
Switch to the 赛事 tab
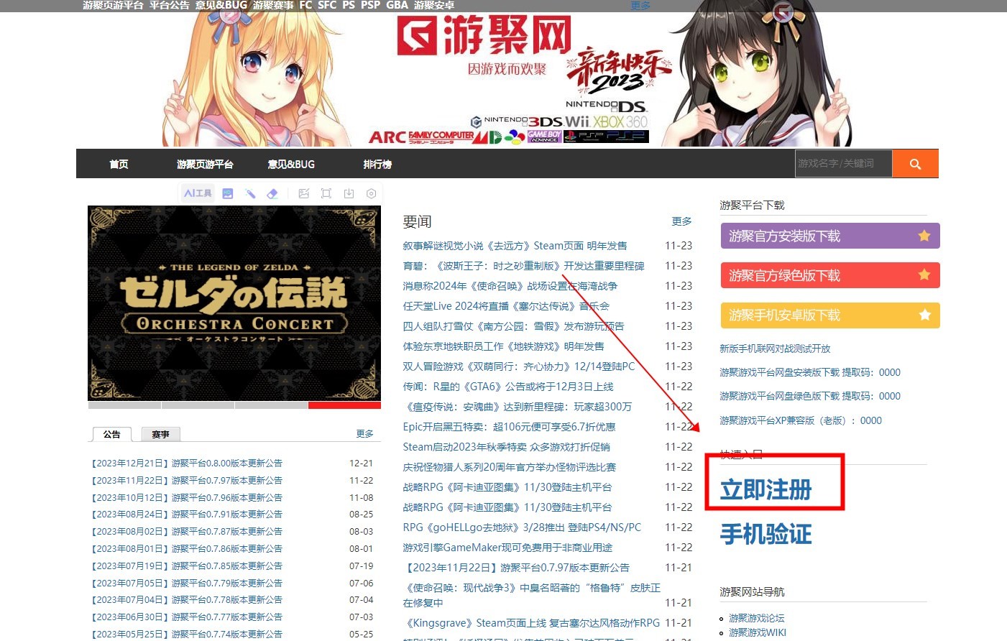(x=160, y=434)
